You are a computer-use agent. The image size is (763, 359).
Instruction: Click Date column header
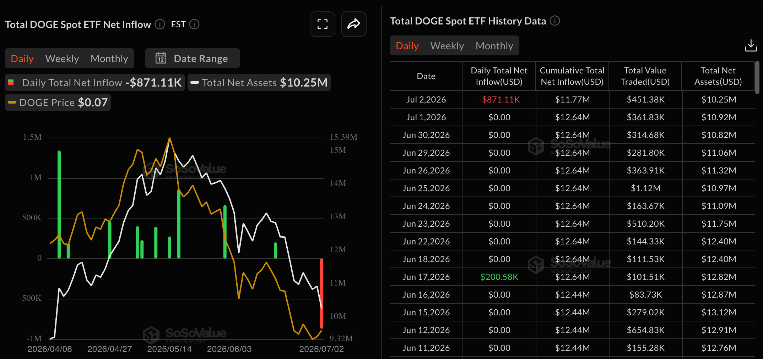(426, 76)
